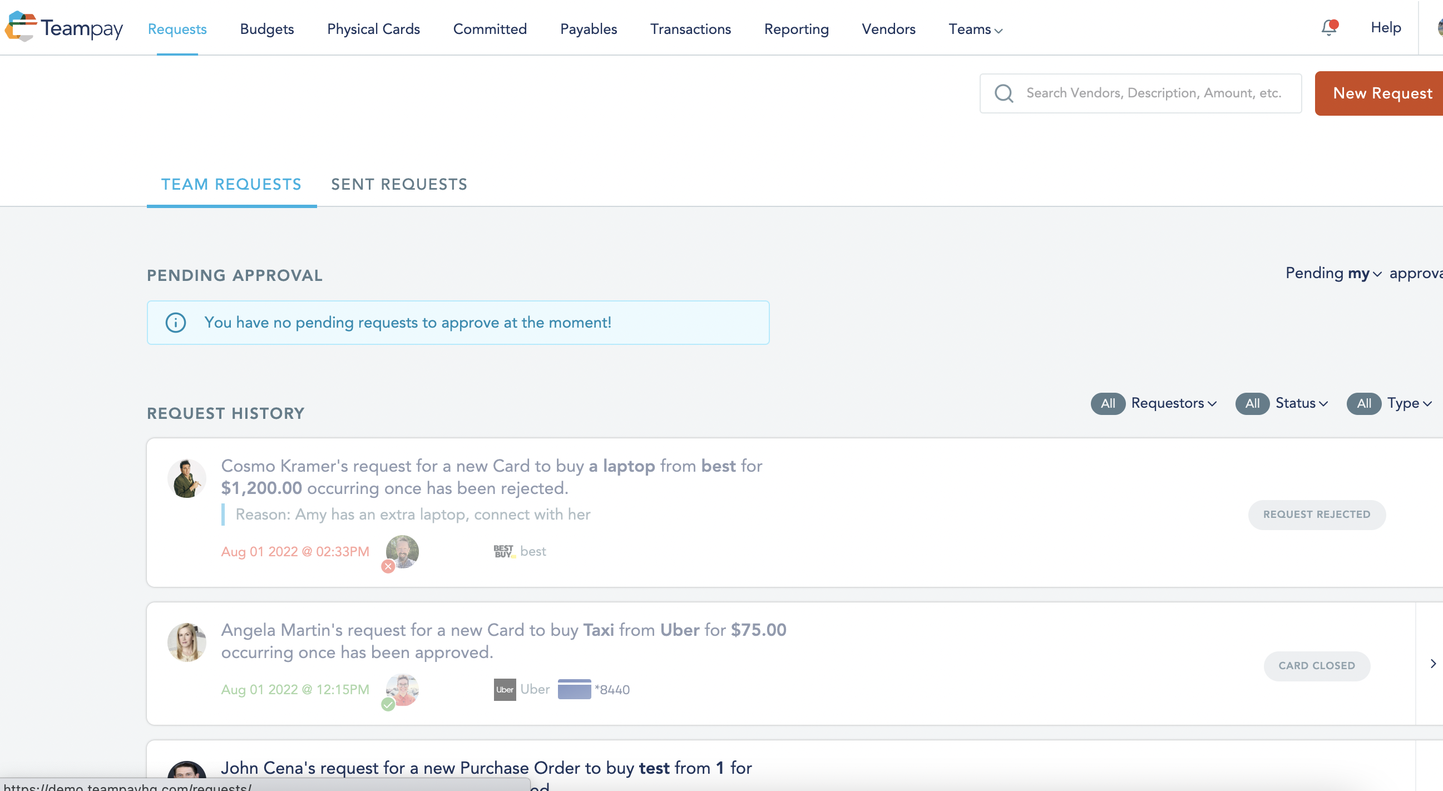Expand the Teams dropdown

click(x=975, y=29)
